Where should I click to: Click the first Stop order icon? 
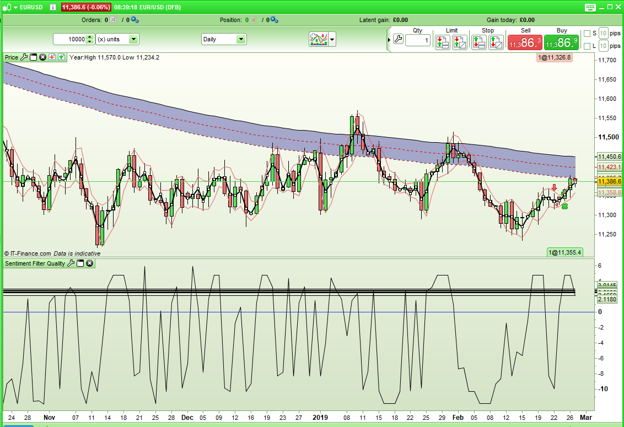click(x=478, y=42)
